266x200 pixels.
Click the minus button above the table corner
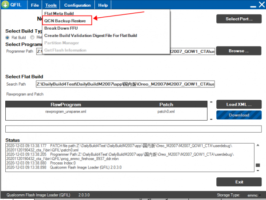pos(211,102)
